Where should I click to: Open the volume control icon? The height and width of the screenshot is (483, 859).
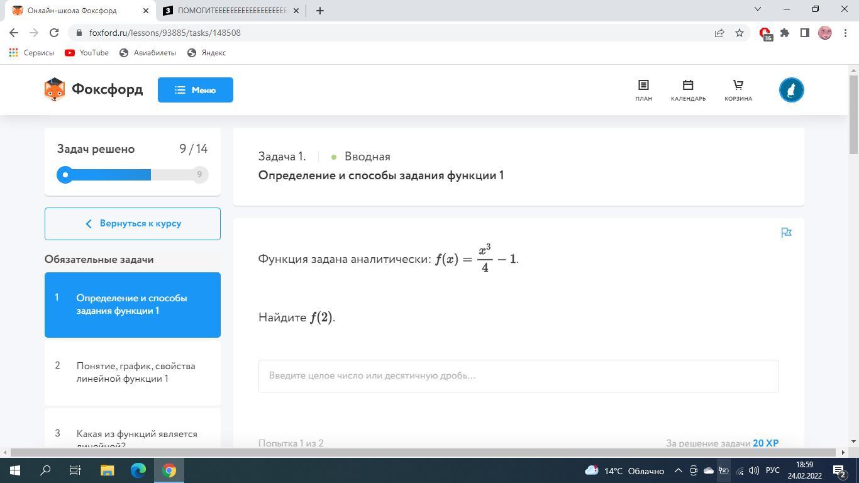[753, 470]
